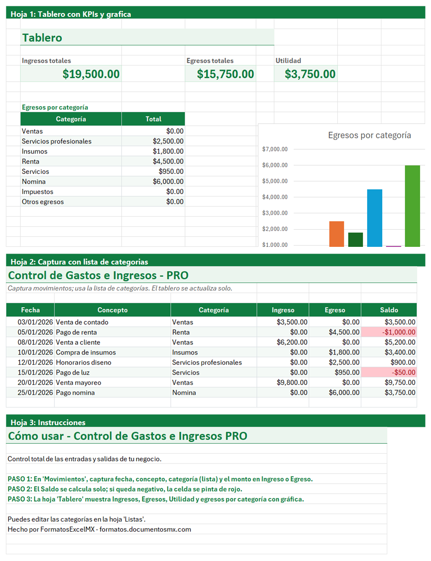Viewport: 431px width, 561px height.
Task: Select the "Venta mayoreo" concept cell
Action: 113,383
